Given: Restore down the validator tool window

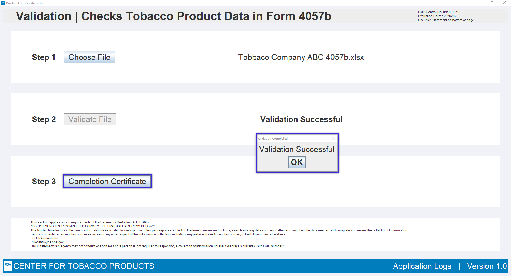Looking at the screenshot, I should pos(492,3).
